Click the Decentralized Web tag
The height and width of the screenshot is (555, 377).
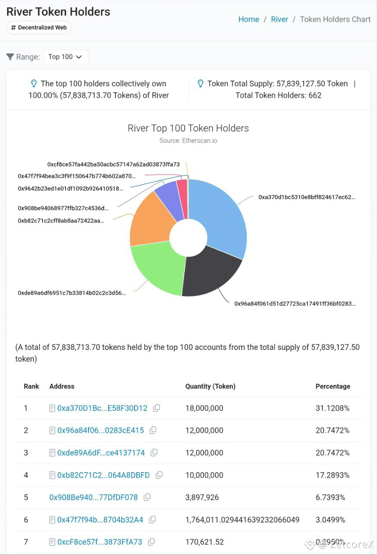click(39, 27)
